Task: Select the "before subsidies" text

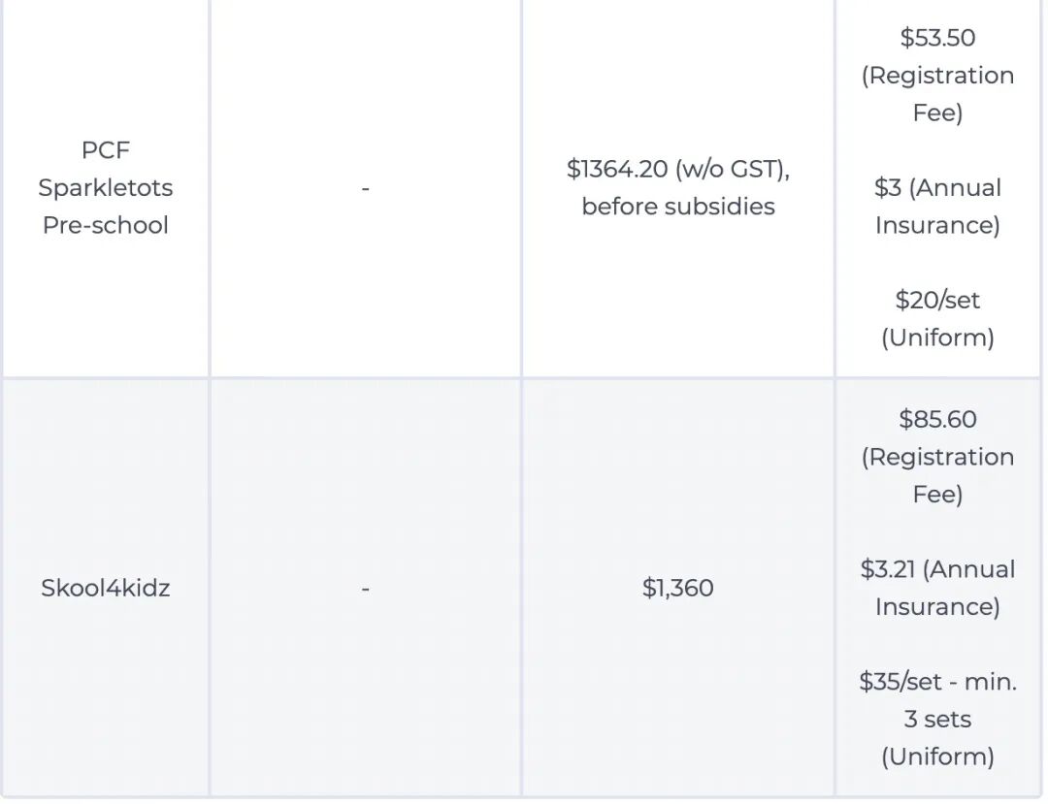Action: [x=677, y=207]
